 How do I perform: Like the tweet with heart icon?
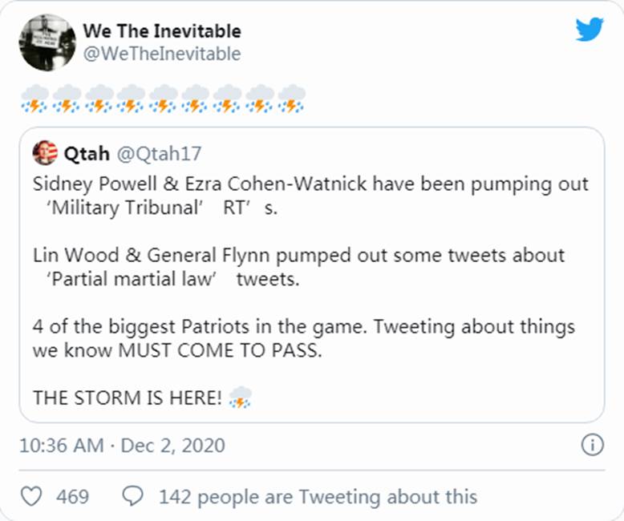tap(30, 496)
